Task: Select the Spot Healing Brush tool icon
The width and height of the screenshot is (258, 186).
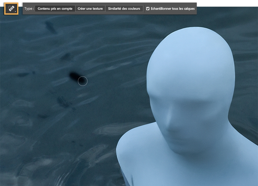Action: [x=11, y=9]
